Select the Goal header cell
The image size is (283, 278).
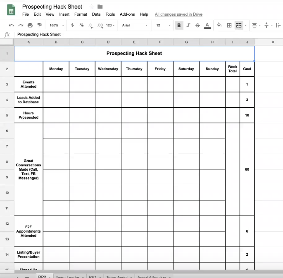click(x=247, y=69)
